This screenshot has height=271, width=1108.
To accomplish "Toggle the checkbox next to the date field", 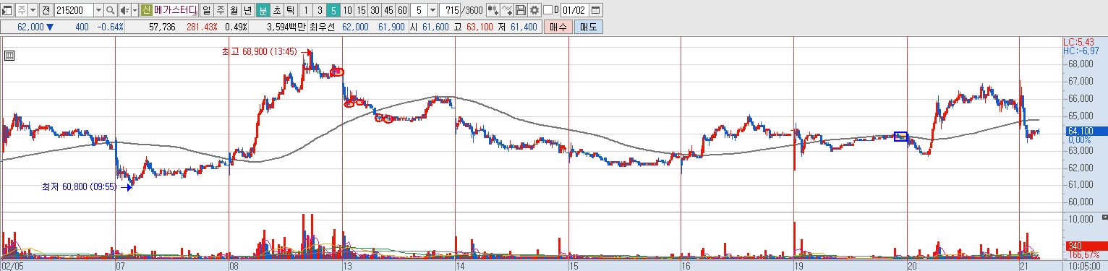I will [x=547, y=10].
